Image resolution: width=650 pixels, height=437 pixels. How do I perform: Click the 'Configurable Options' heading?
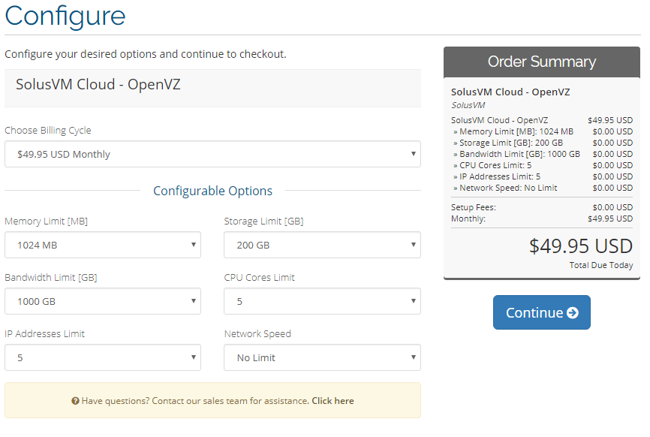[x=212, y=191]
